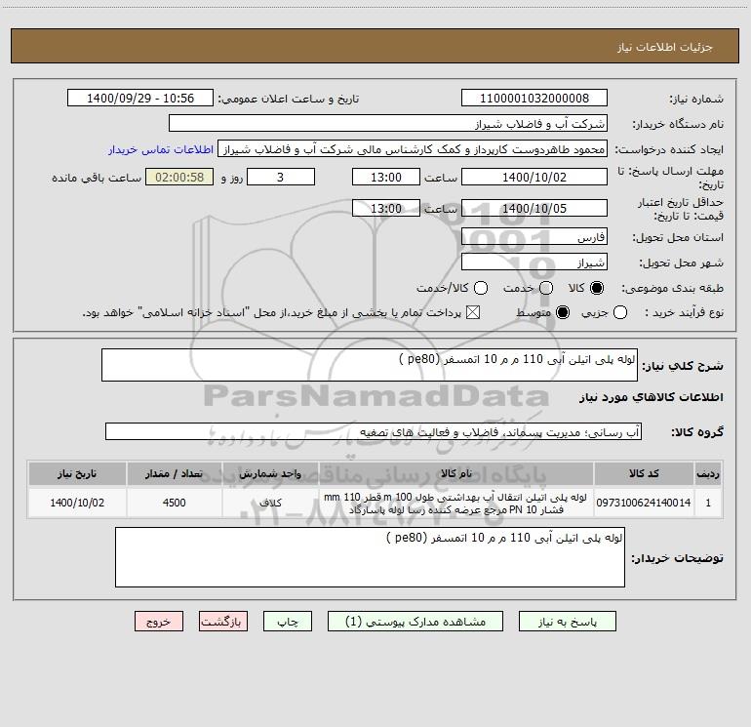Click the delivery province field فارس
The height and width of the screenshot is (727, 751).
(534, 236)
